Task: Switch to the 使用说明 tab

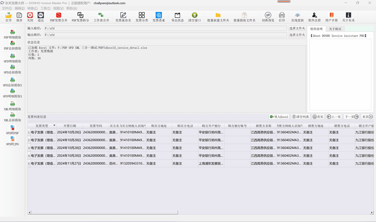Action: pyautogui.click(x=316, y=29)
